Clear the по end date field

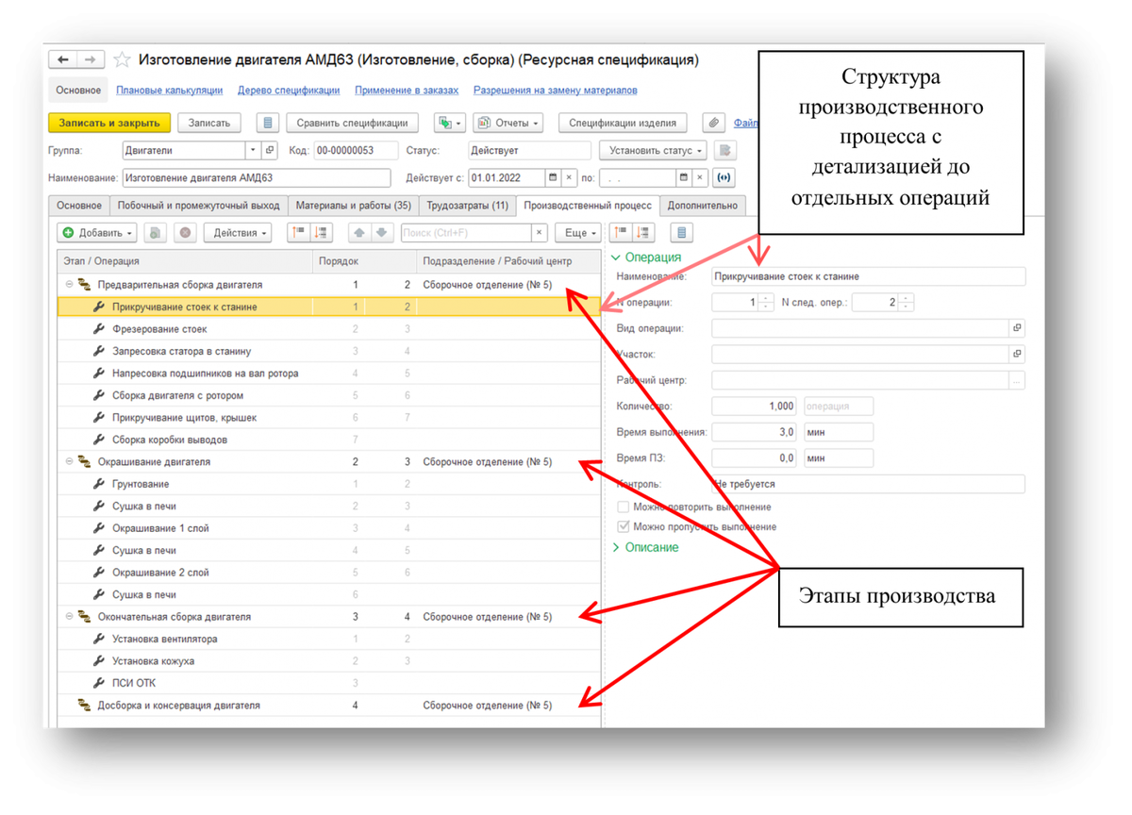click(x=701, y=177)
